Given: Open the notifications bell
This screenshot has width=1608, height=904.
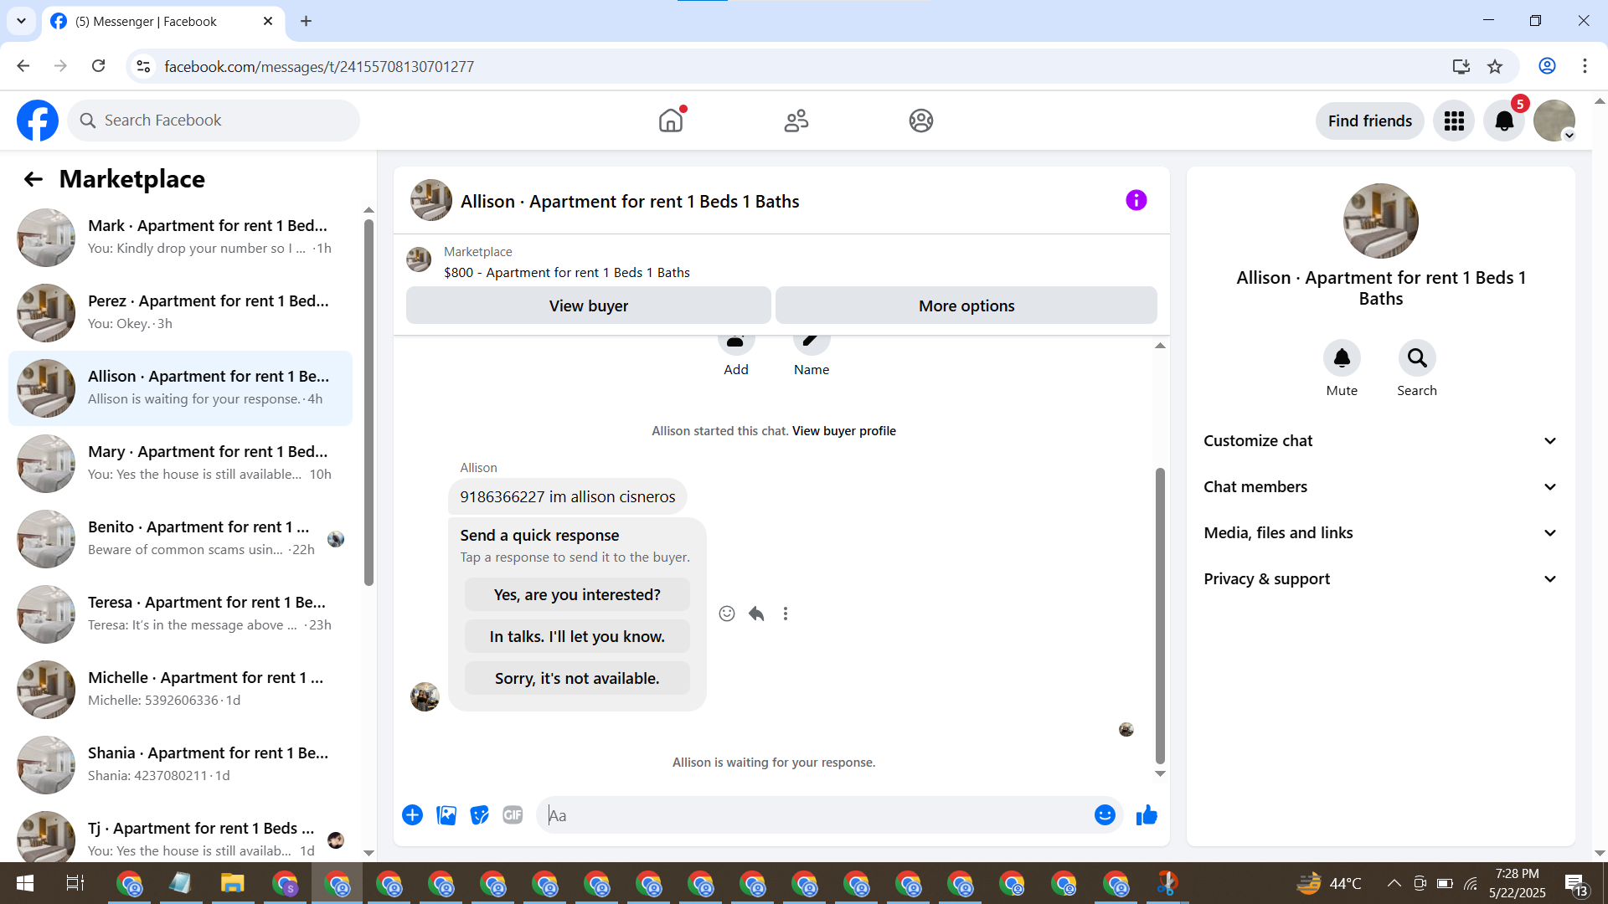Looking at the screenshot, I should pos(1504,121).
